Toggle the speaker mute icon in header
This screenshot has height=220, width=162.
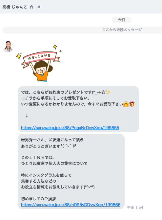[x=39, y=7]
